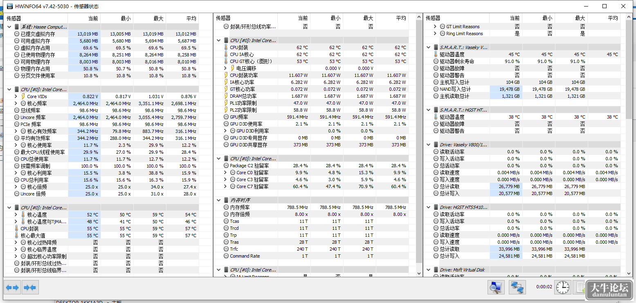Click the chip icon on 系统: Hasee Comput... header
Image resolution: width=636 pixels, height=303 pixels.
pos(17,27)
